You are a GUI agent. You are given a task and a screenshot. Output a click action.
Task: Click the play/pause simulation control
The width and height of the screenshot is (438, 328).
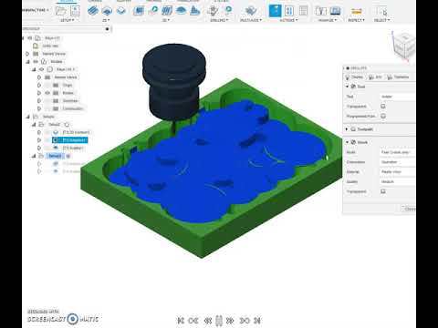click(x=219, y=321)
